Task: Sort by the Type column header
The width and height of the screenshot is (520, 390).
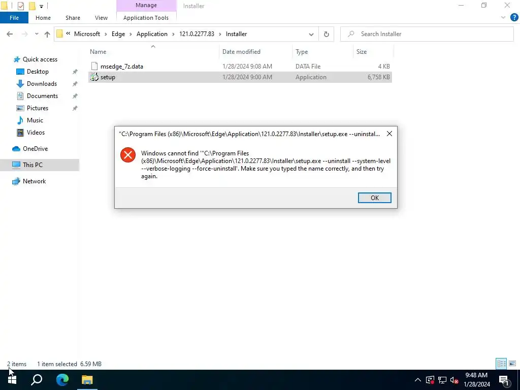Action: click(x=302, y=52)
